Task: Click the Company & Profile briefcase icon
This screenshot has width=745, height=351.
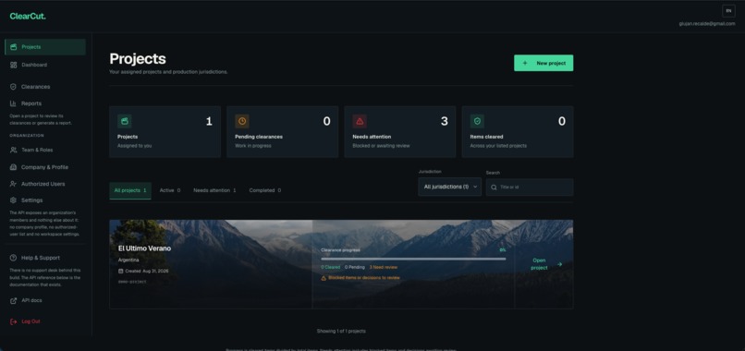Action: point(13,167)
